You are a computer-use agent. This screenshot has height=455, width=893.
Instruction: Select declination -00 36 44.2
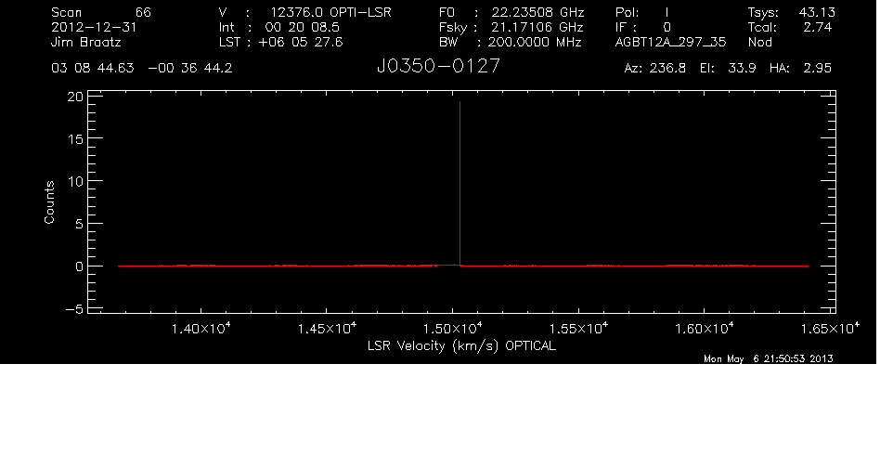(190, 69)
